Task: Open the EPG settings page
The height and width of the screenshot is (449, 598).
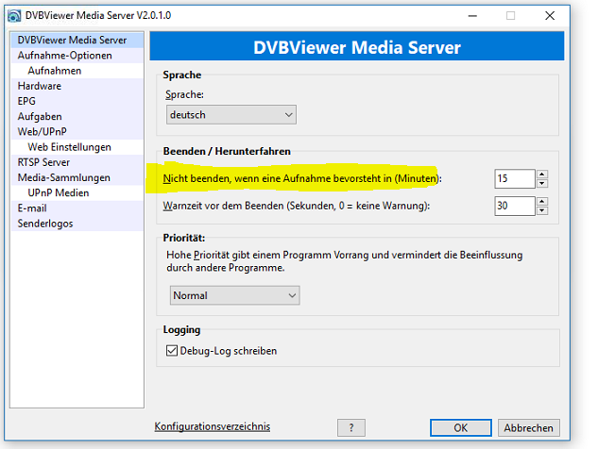Action: (x=77, y=101)
